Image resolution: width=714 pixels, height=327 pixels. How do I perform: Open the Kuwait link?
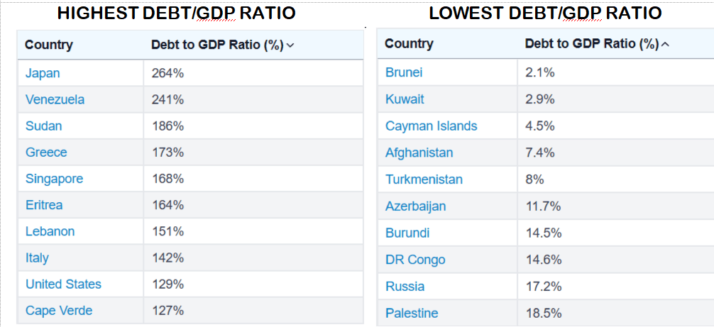pos(405,99)
